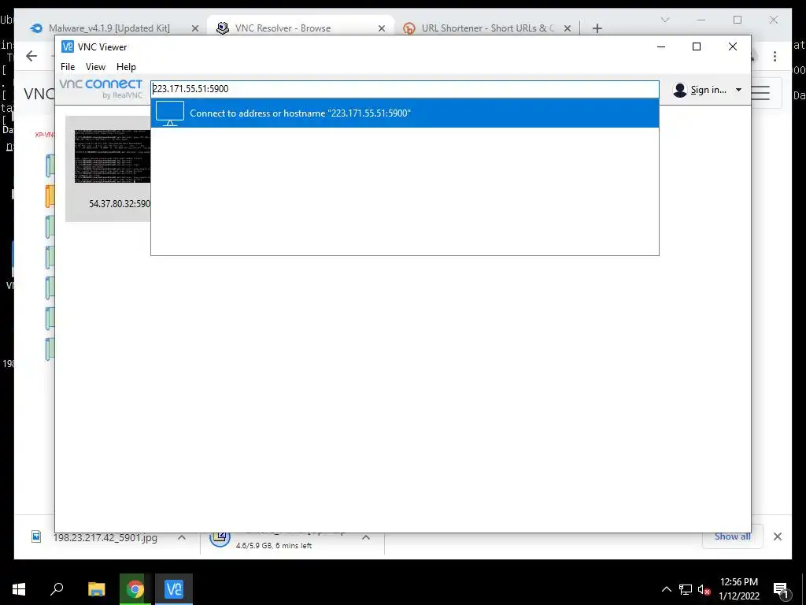Screen dimensions: 806x605
Task: Open the network status tray icon
Action: tap(686, 589)
